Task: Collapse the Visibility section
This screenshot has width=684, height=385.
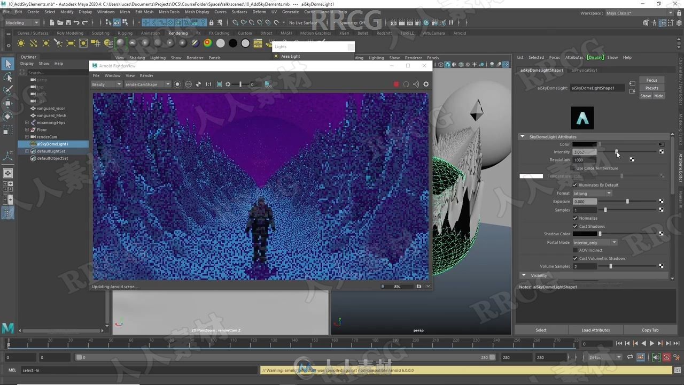Action: click(524, 275)
